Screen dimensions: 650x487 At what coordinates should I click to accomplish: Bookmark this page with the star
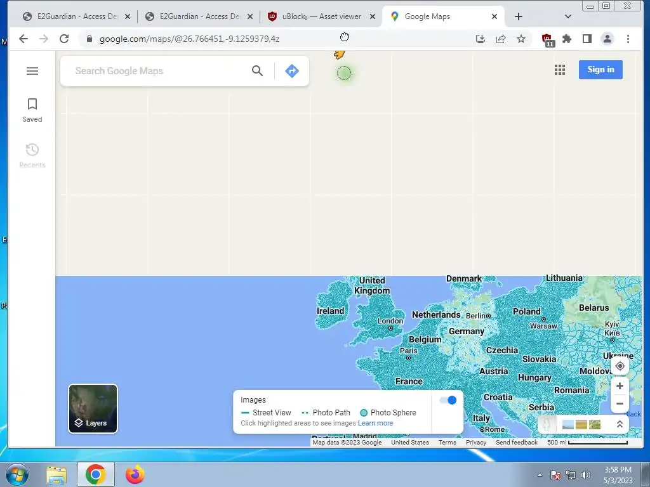[521, 39]
